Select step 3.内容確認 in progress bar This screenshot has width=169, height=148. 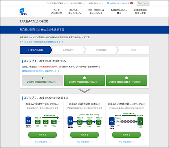[101, 50]
